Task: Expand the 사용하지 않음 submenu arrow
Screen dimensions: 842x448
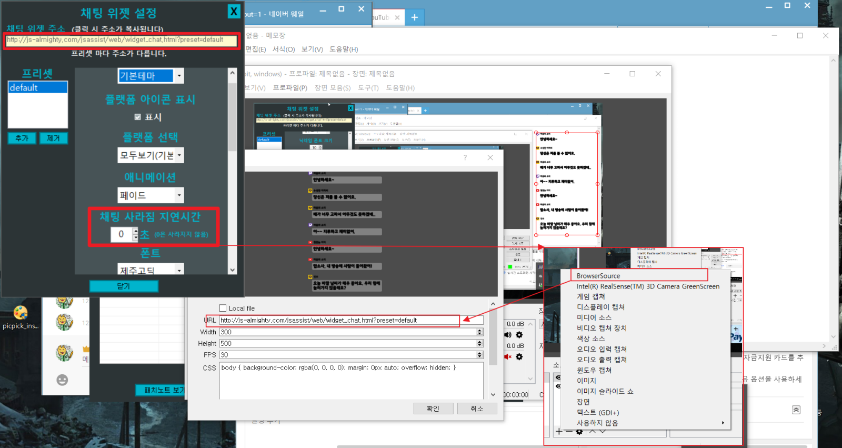Action: [723, 423]
